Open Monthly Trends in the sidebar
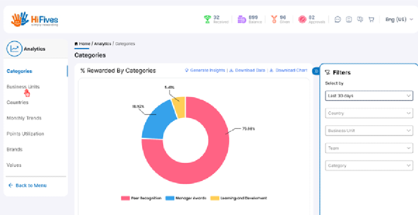The width and height of the screenshot is (418, 215). pyautogui.click(x=24, y=118)
